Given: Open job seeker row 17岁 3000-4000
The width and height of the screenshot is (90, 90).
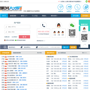Looking at the screenshot, I should 57,78.
